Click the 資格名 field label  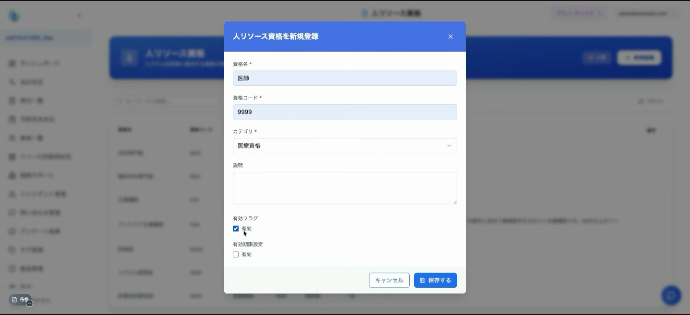tap(241, 64)
